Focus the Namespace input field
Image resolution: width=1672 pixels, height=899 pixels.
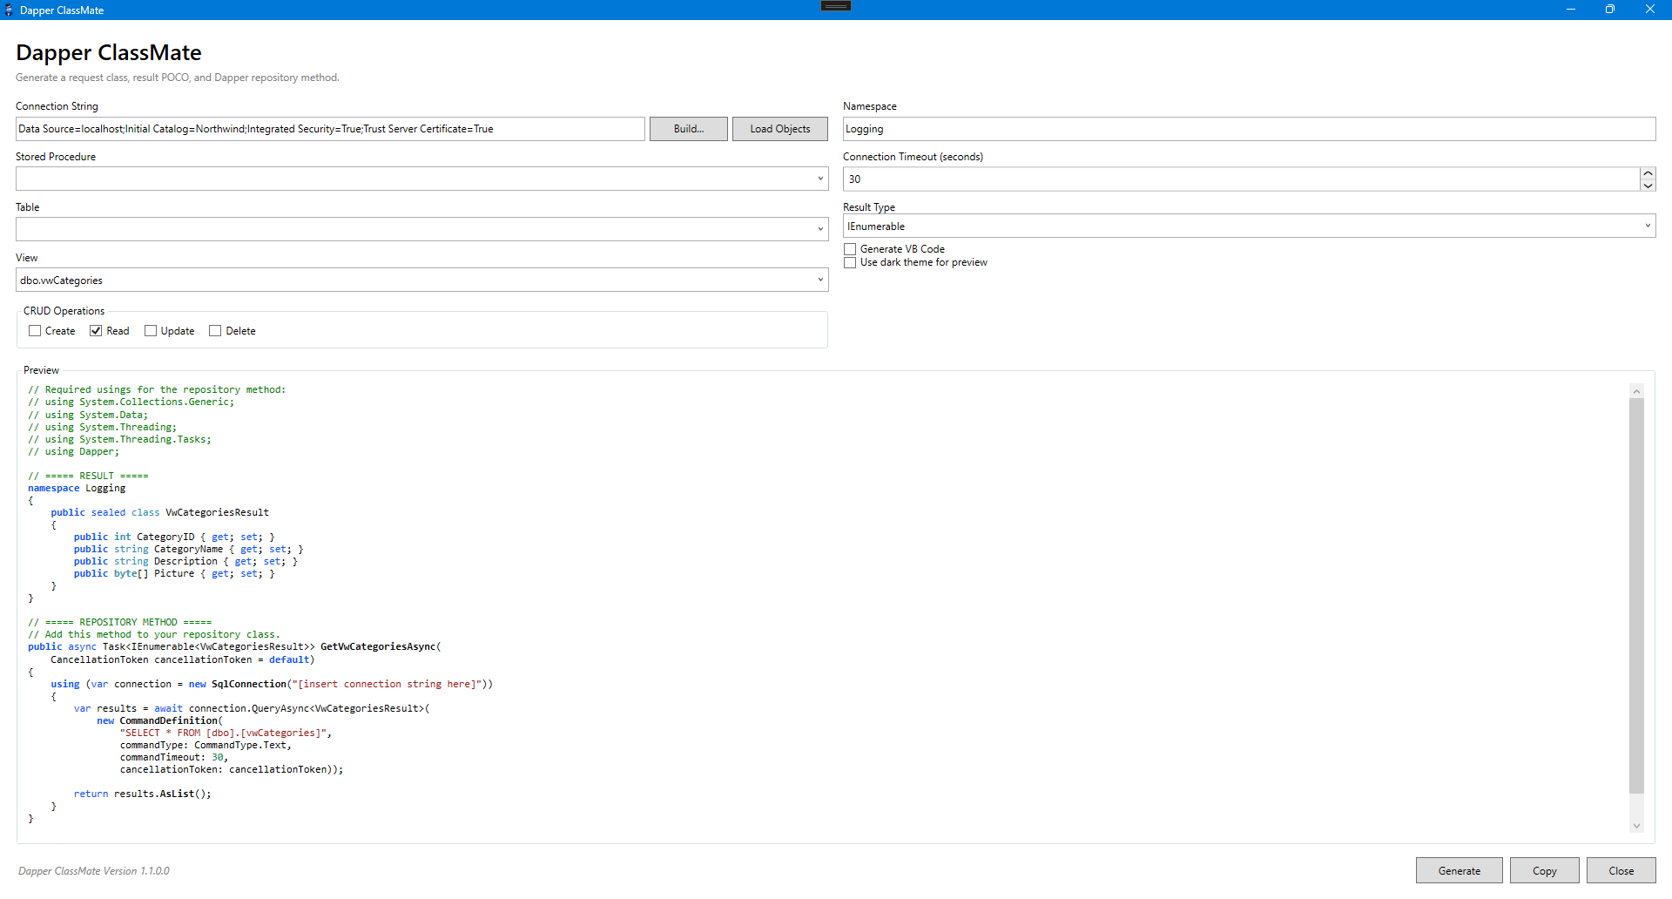point(1249,129)
